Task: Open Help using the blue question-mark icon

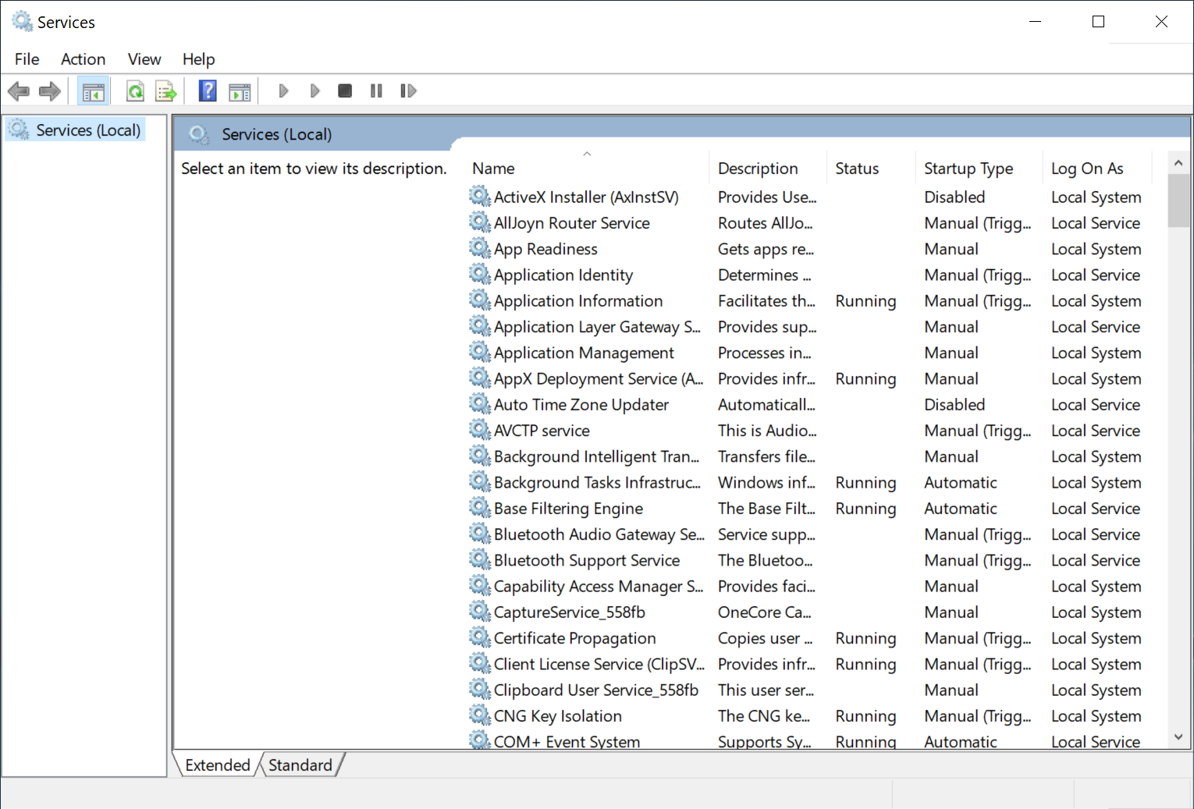Action: (x=208, y=91)
